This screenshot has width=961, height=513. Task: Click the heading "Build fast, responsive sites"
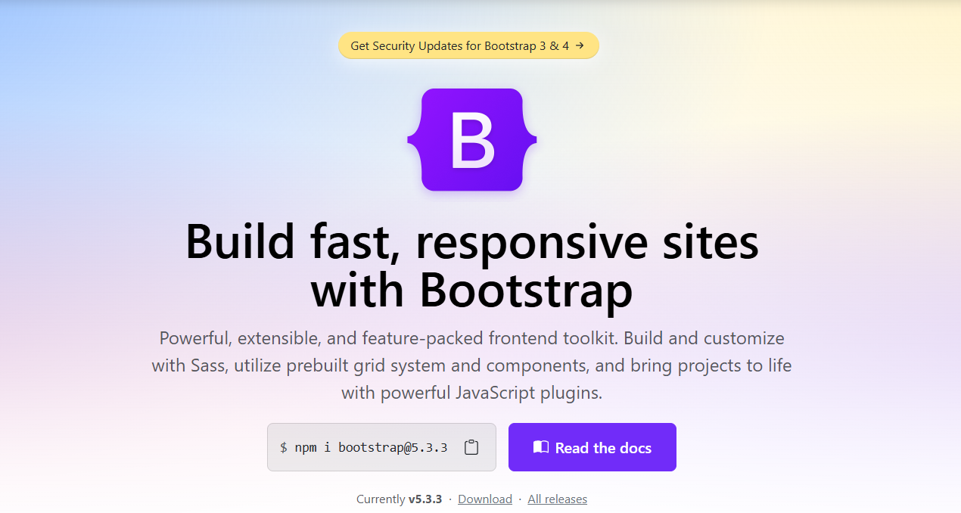(472, 241)
